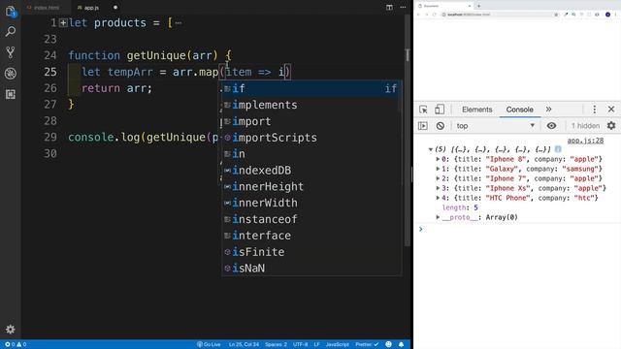This screenshot has height=349, width=621.
Task: Change the JavaScript language mode
Action: click(x=337, y=344)
